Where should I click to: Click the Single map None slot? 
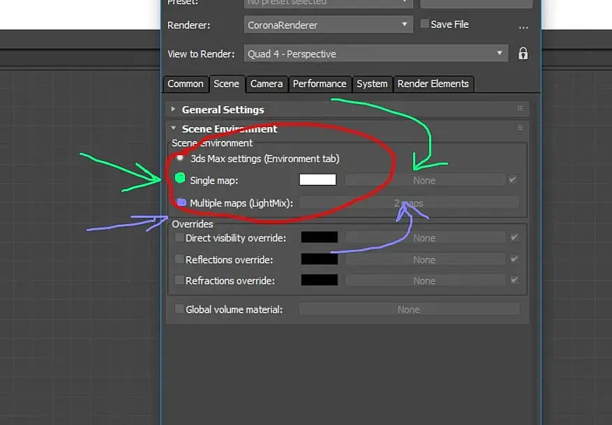(425, 180)
